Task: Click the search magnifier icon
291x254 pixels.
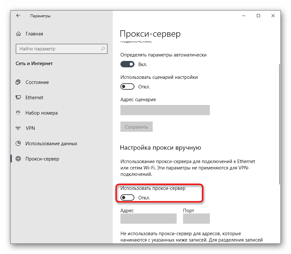Action: coord(103,49)
